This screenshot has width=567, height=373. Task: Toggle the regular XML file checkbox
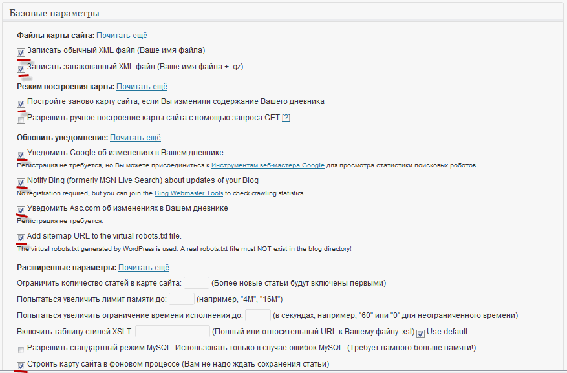[x=21, y=52]
